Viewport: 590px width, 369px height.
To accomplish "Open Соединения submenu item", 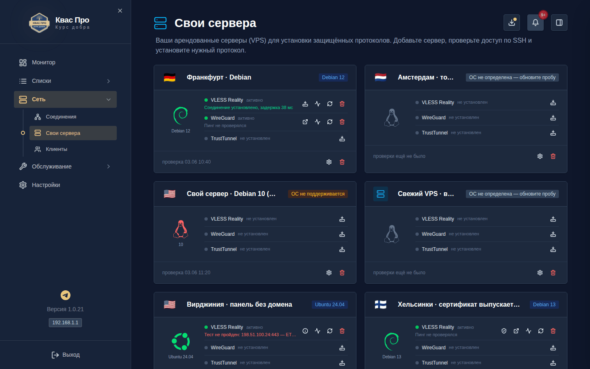I will coord(73,117).
